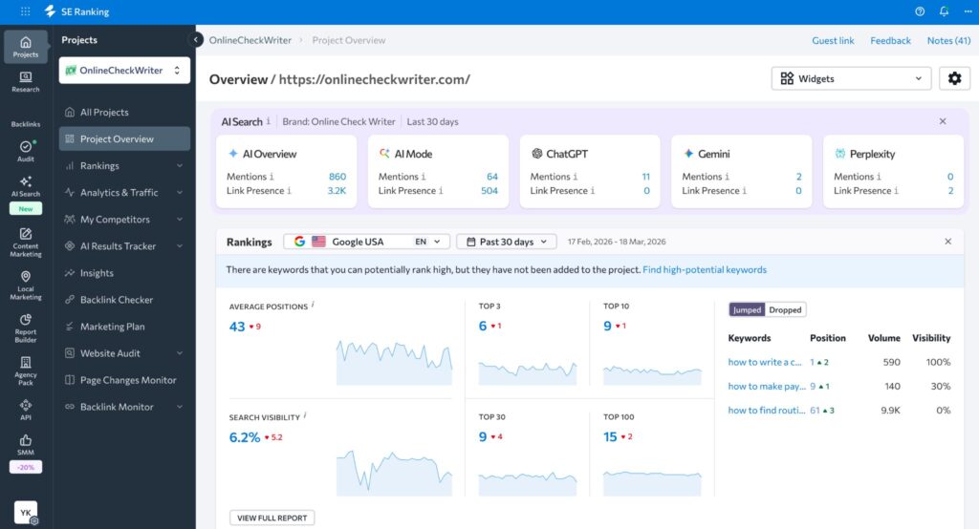Go to Projects in left rail
The width and height of the screenshot is (979, 529).
pos(26,46)
